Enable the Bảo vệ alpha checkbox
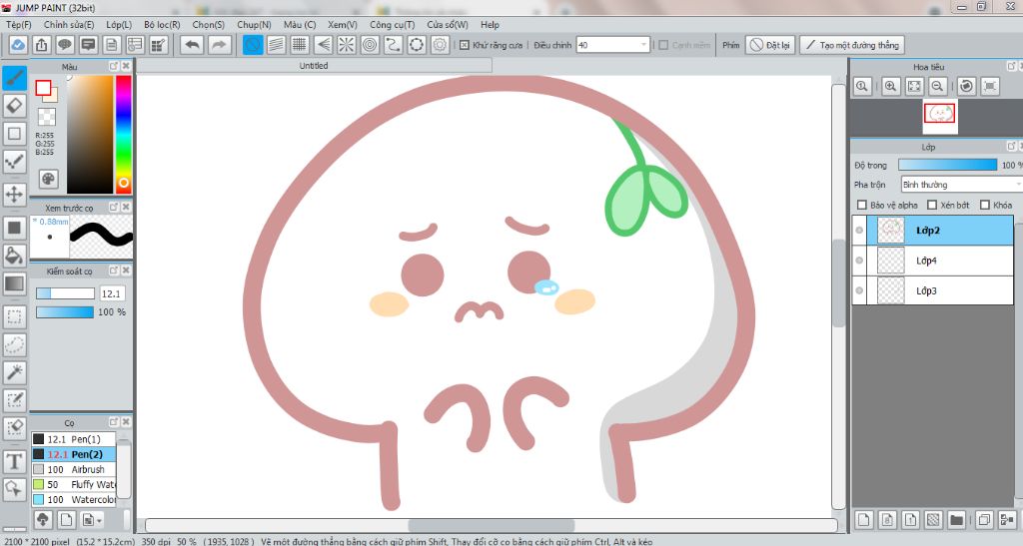Screen dimensions: 1023x546 (x=862, y=205)
